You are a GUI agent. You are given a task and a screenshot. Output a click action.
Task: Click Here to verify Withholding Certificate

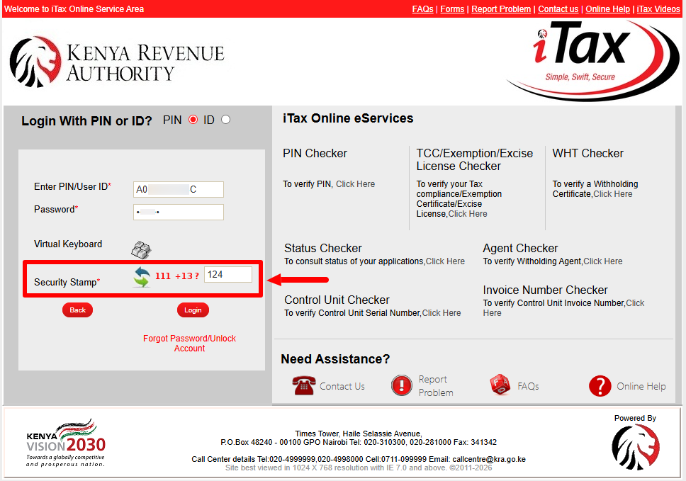[612, 194]
